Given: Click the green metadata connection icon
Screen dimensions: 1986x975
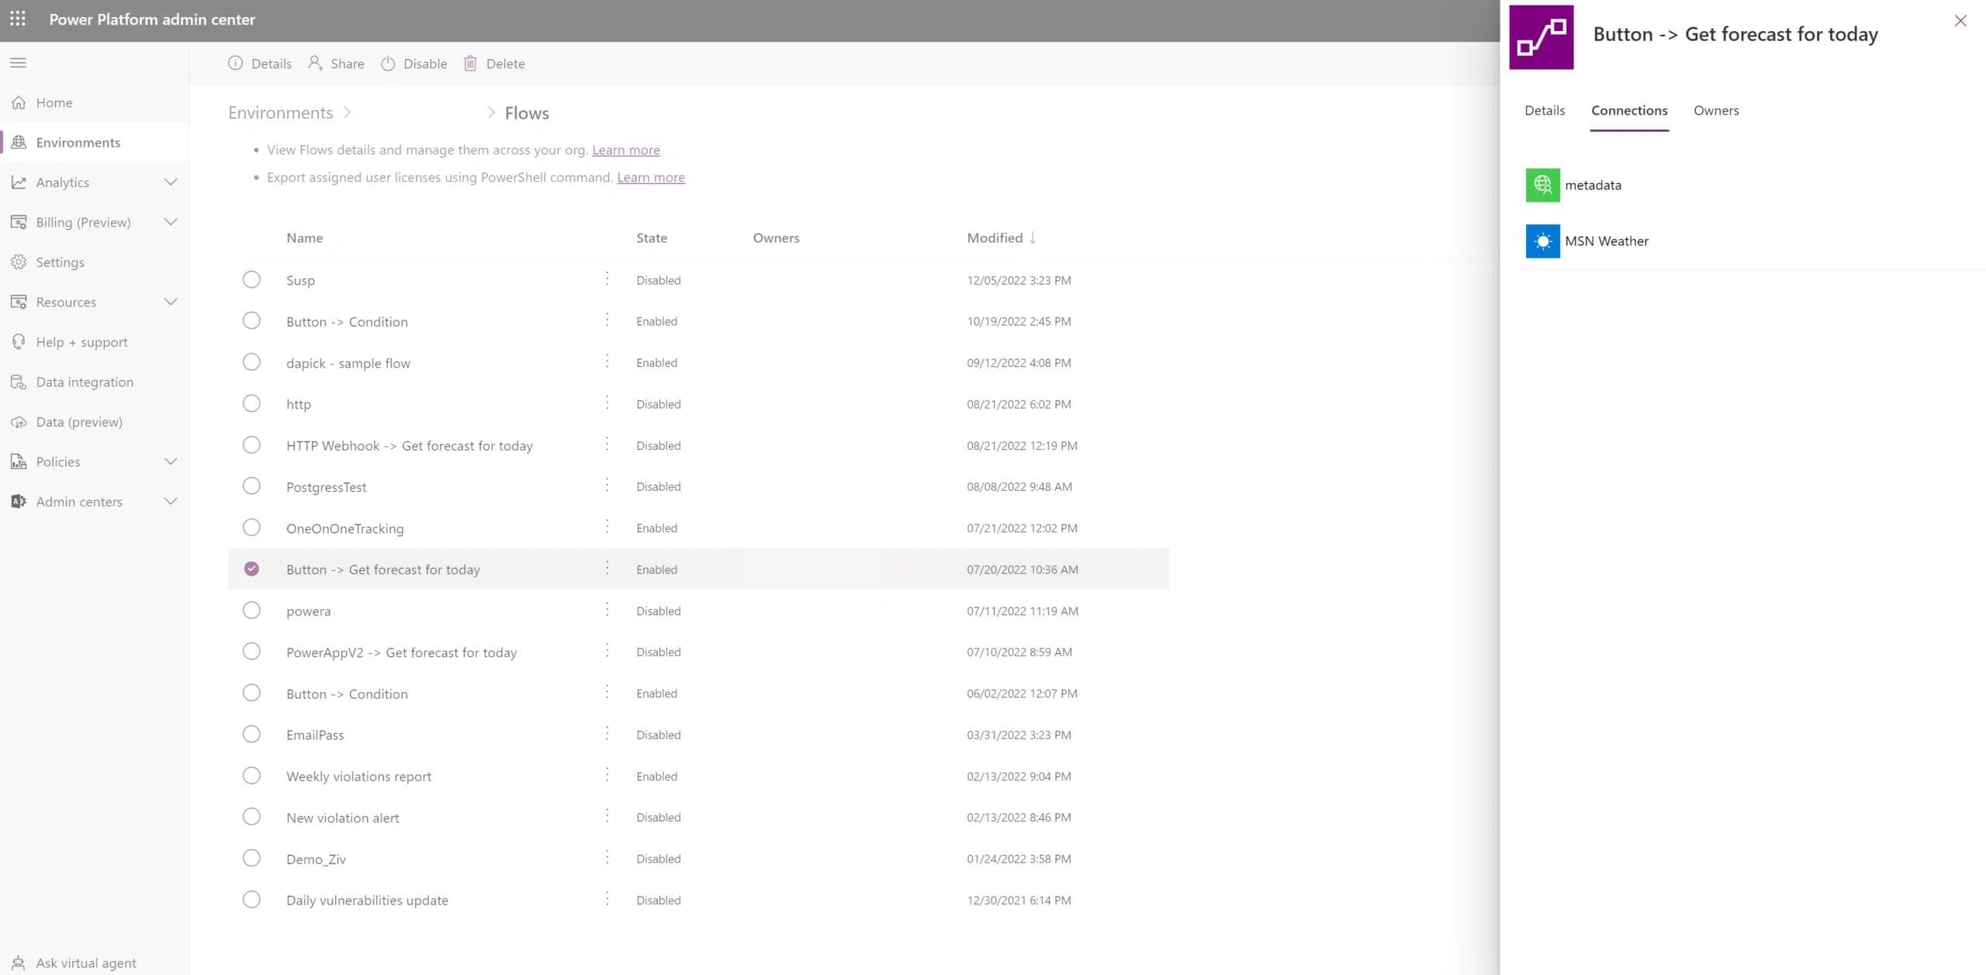Looking at the screenshot, I should (1542, 185).
